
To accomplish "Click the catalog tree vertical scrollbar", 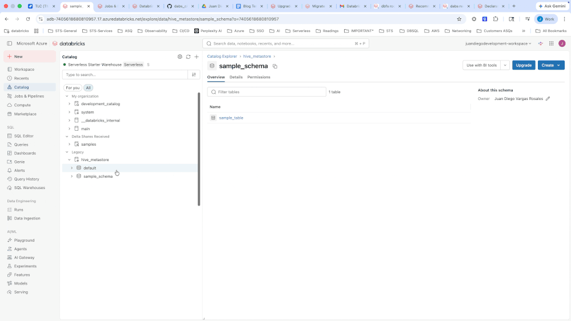I will pyautogui.click(x=199, y=149).
